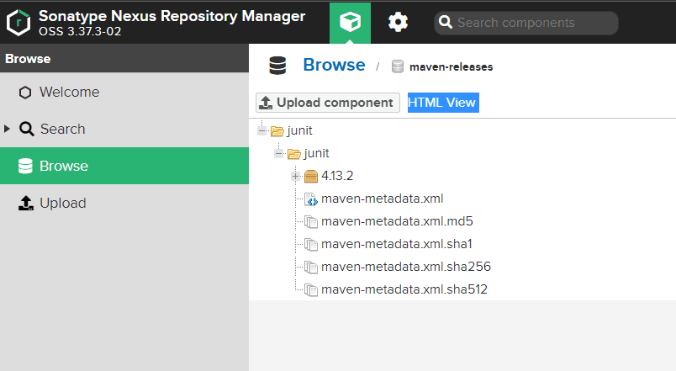This screenshot has height=371, width=676.
Task: Click the Browse breadcrumb heading link
Action: [x=334, y=65]
